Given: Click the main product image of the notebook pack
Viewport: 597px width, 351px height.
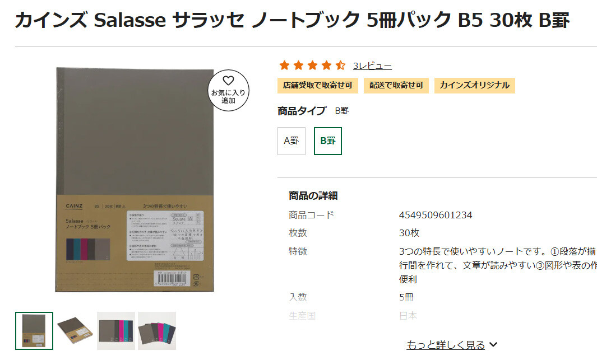Looking at the screenshot, I should click(135, 180).
